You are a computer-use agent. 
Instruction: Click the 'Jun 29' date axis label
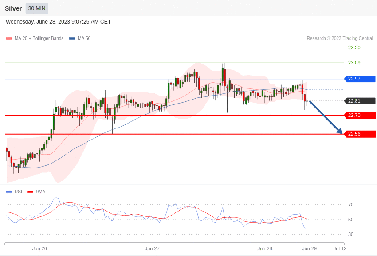tap(310, 248)
